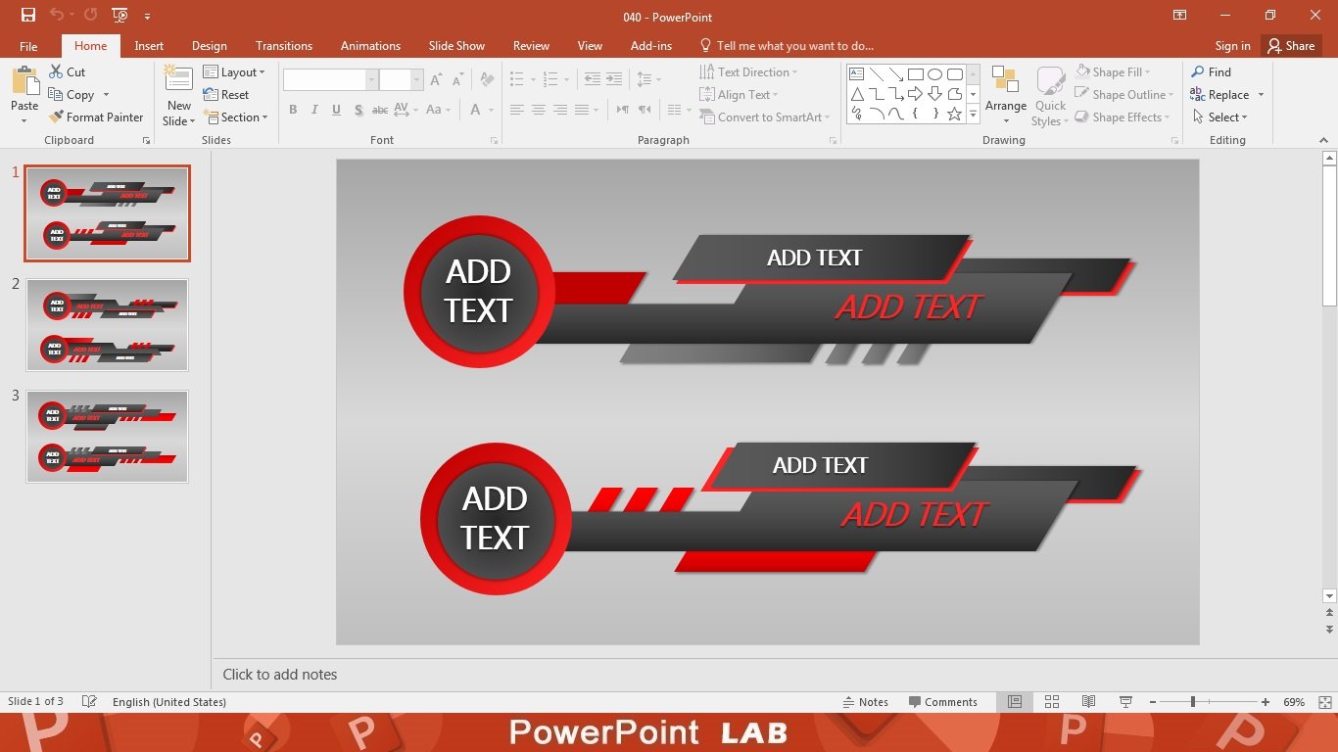This screenshot has height=752, width=1338.
Task: Choose the right arrow shape
Action: 916,94
